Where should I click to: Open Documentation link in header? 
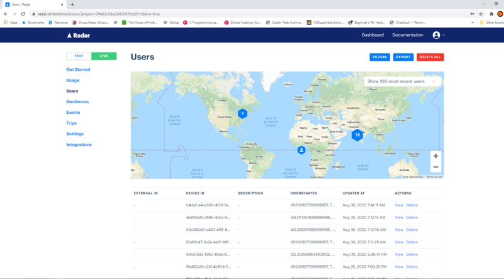408,35
